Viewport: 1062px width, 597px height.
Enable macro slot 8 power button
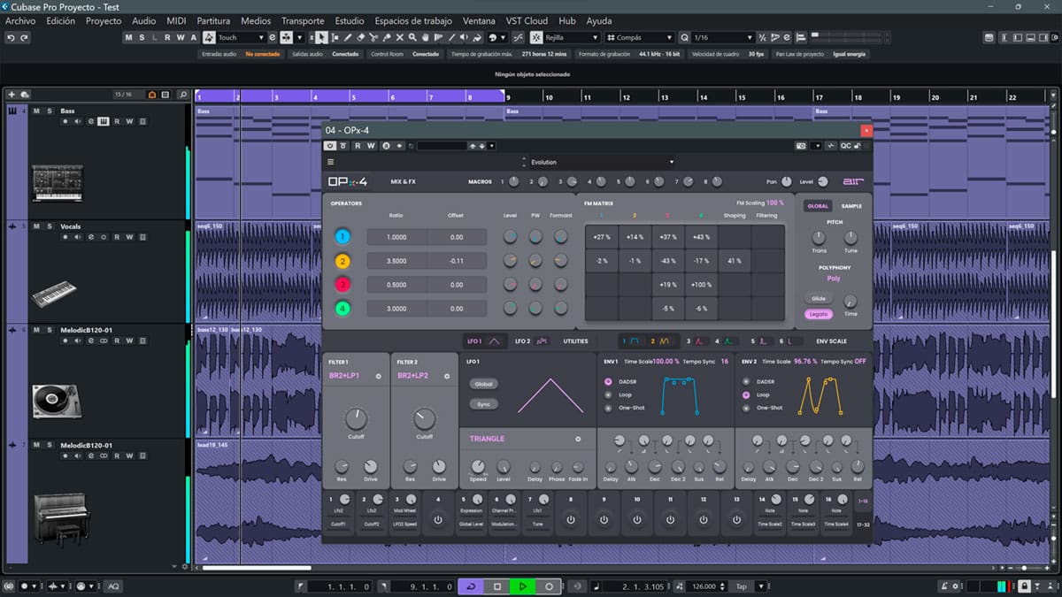[571, 519]
